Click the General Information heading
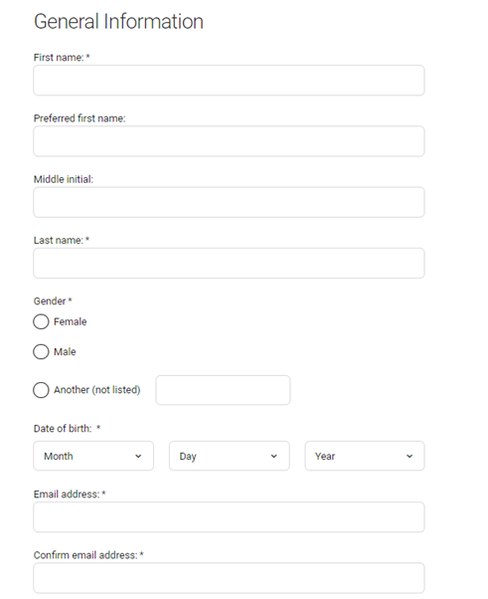 coord(118,22)
